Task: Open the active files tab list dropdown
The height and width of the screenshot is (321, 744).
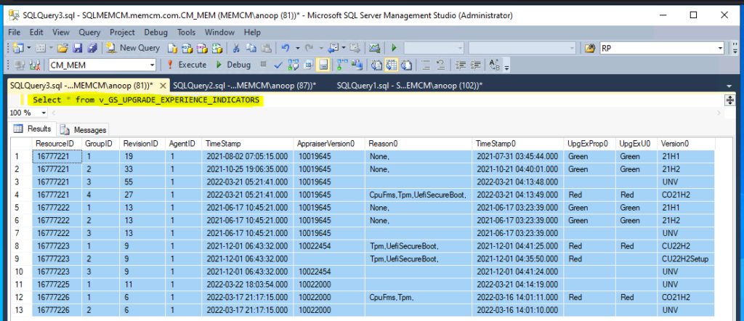Action: [729, 86]
